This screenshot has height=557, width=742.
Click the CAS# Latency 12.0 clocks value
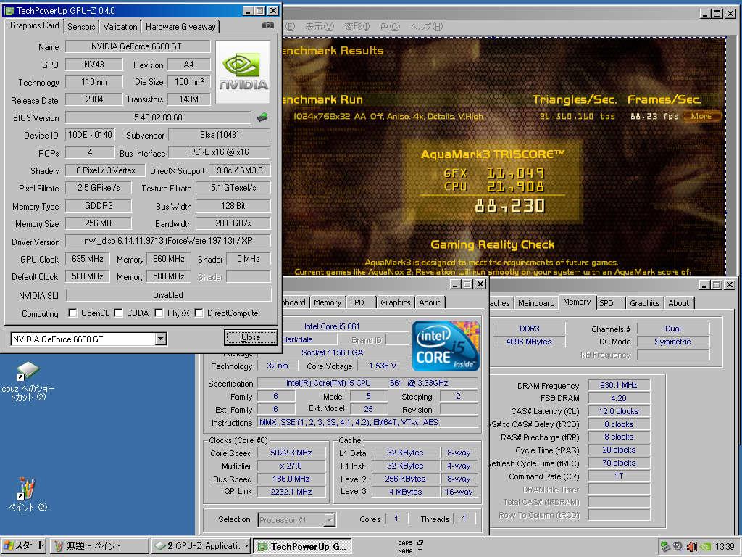[x=618, y=412]
